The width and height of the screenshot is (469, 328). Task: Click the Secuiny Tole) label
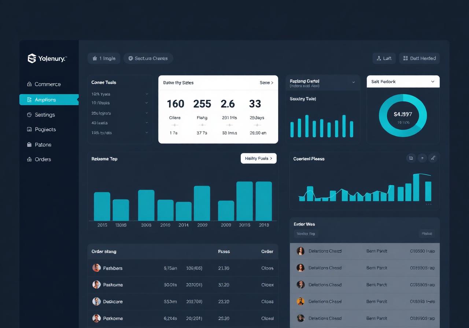pyautogui.click(x=303, y=99)
